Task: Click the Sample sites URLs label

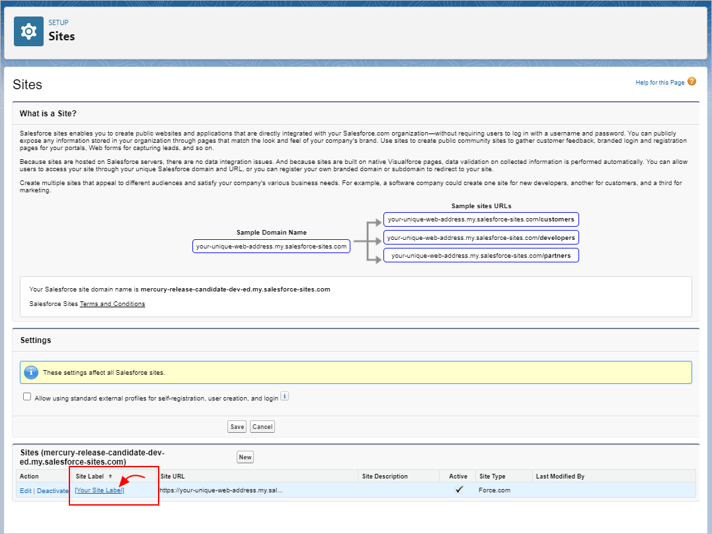Action: pyautogui.click(x=481, y=206)
